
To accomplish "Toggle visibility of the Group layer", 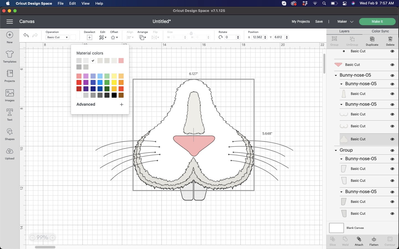I will 393,150.
